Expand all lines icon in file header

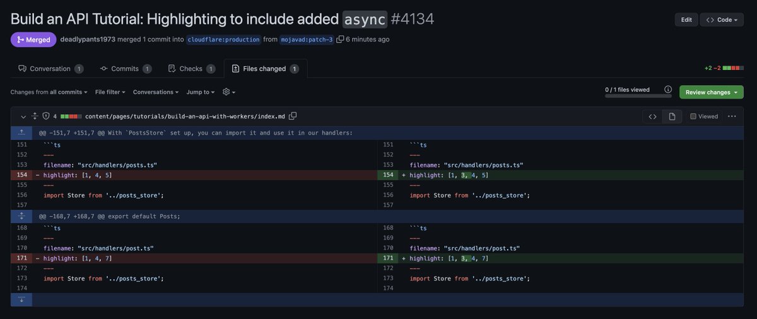point(35,117)
